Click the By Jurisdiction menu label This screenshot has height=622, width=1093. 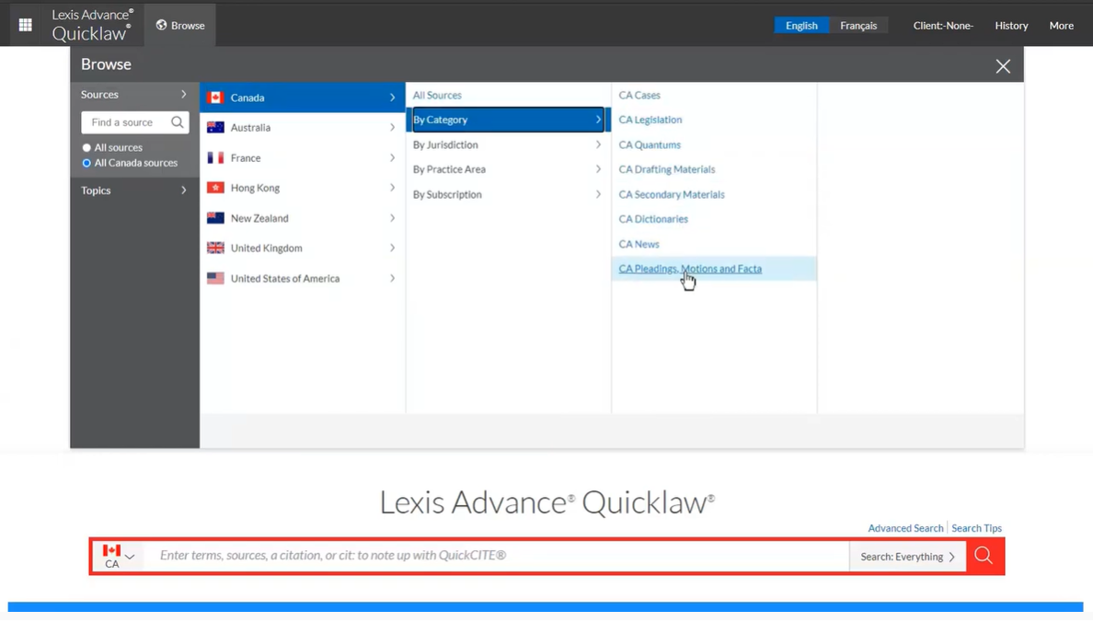pos(445,144)
